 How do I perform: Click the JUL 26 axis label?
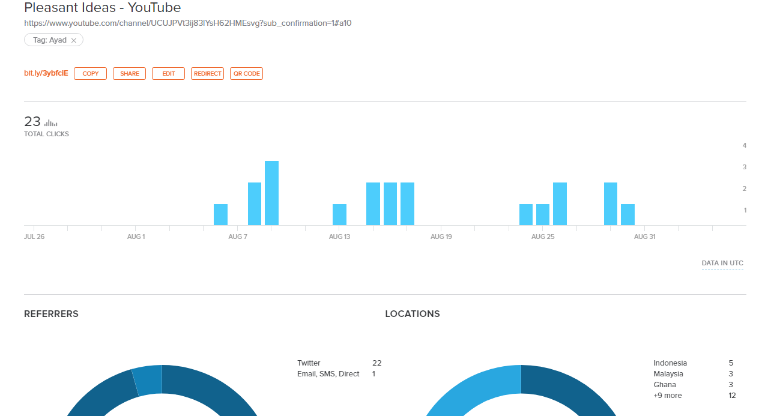click(34, 237)
